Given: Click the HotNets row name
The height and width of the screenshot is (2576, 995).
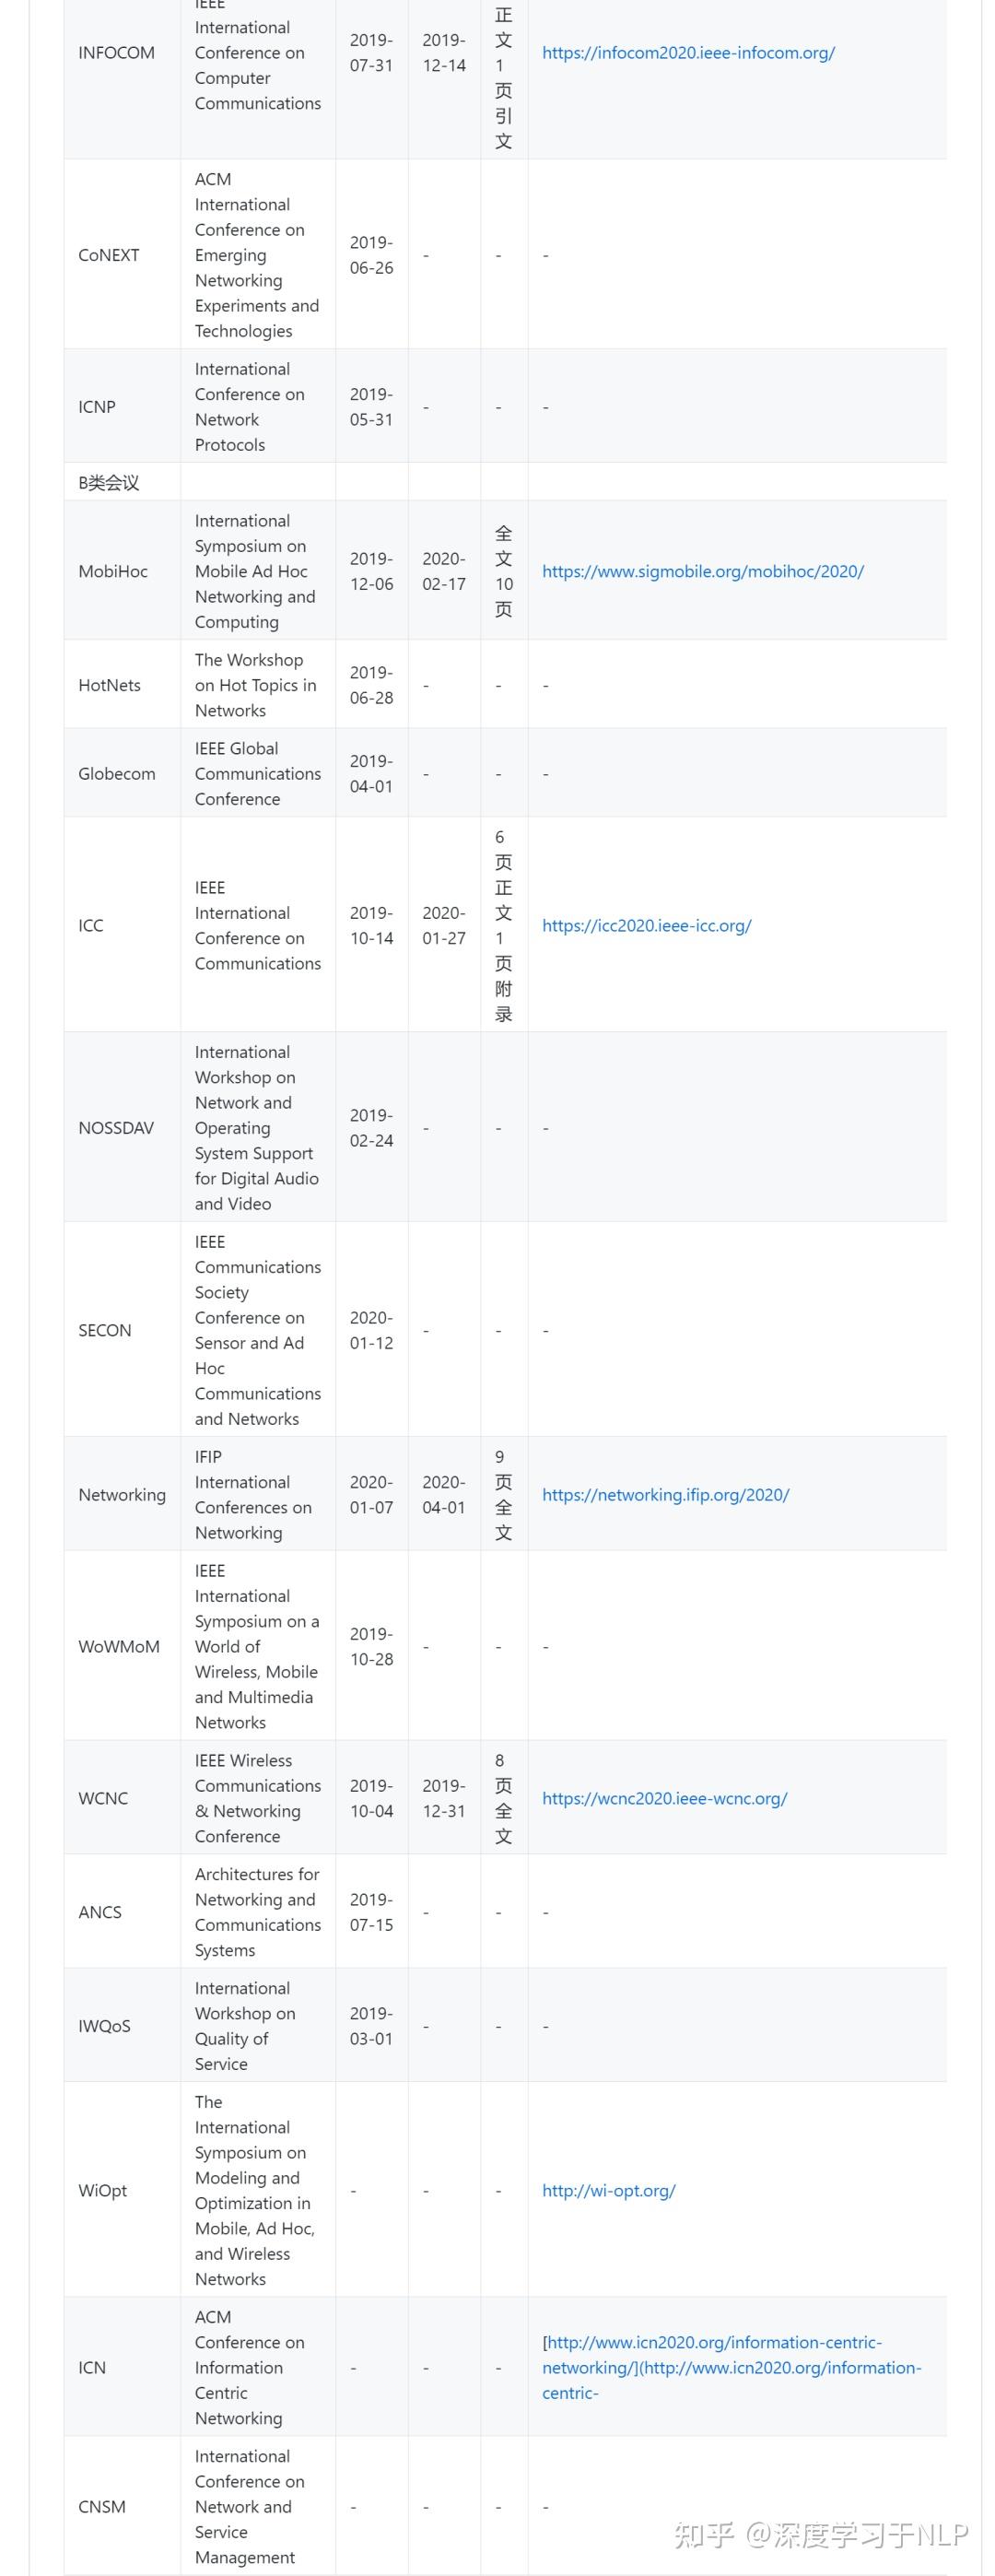Looking at the screenshot, I should click(x=109, y=685).
